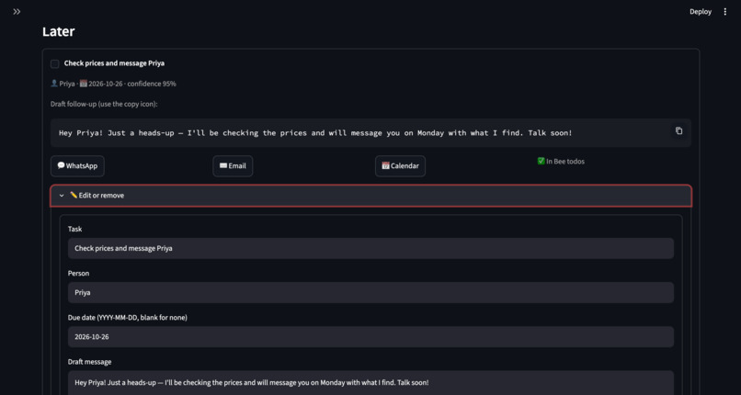Click inside the Draft message text area
Viewport: 741px width, 395px height.
pyautogui.click(x=371, y=383)
